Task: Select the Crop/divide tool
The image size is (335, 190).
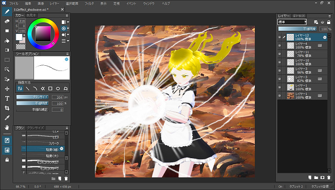Action: [7, 108]
